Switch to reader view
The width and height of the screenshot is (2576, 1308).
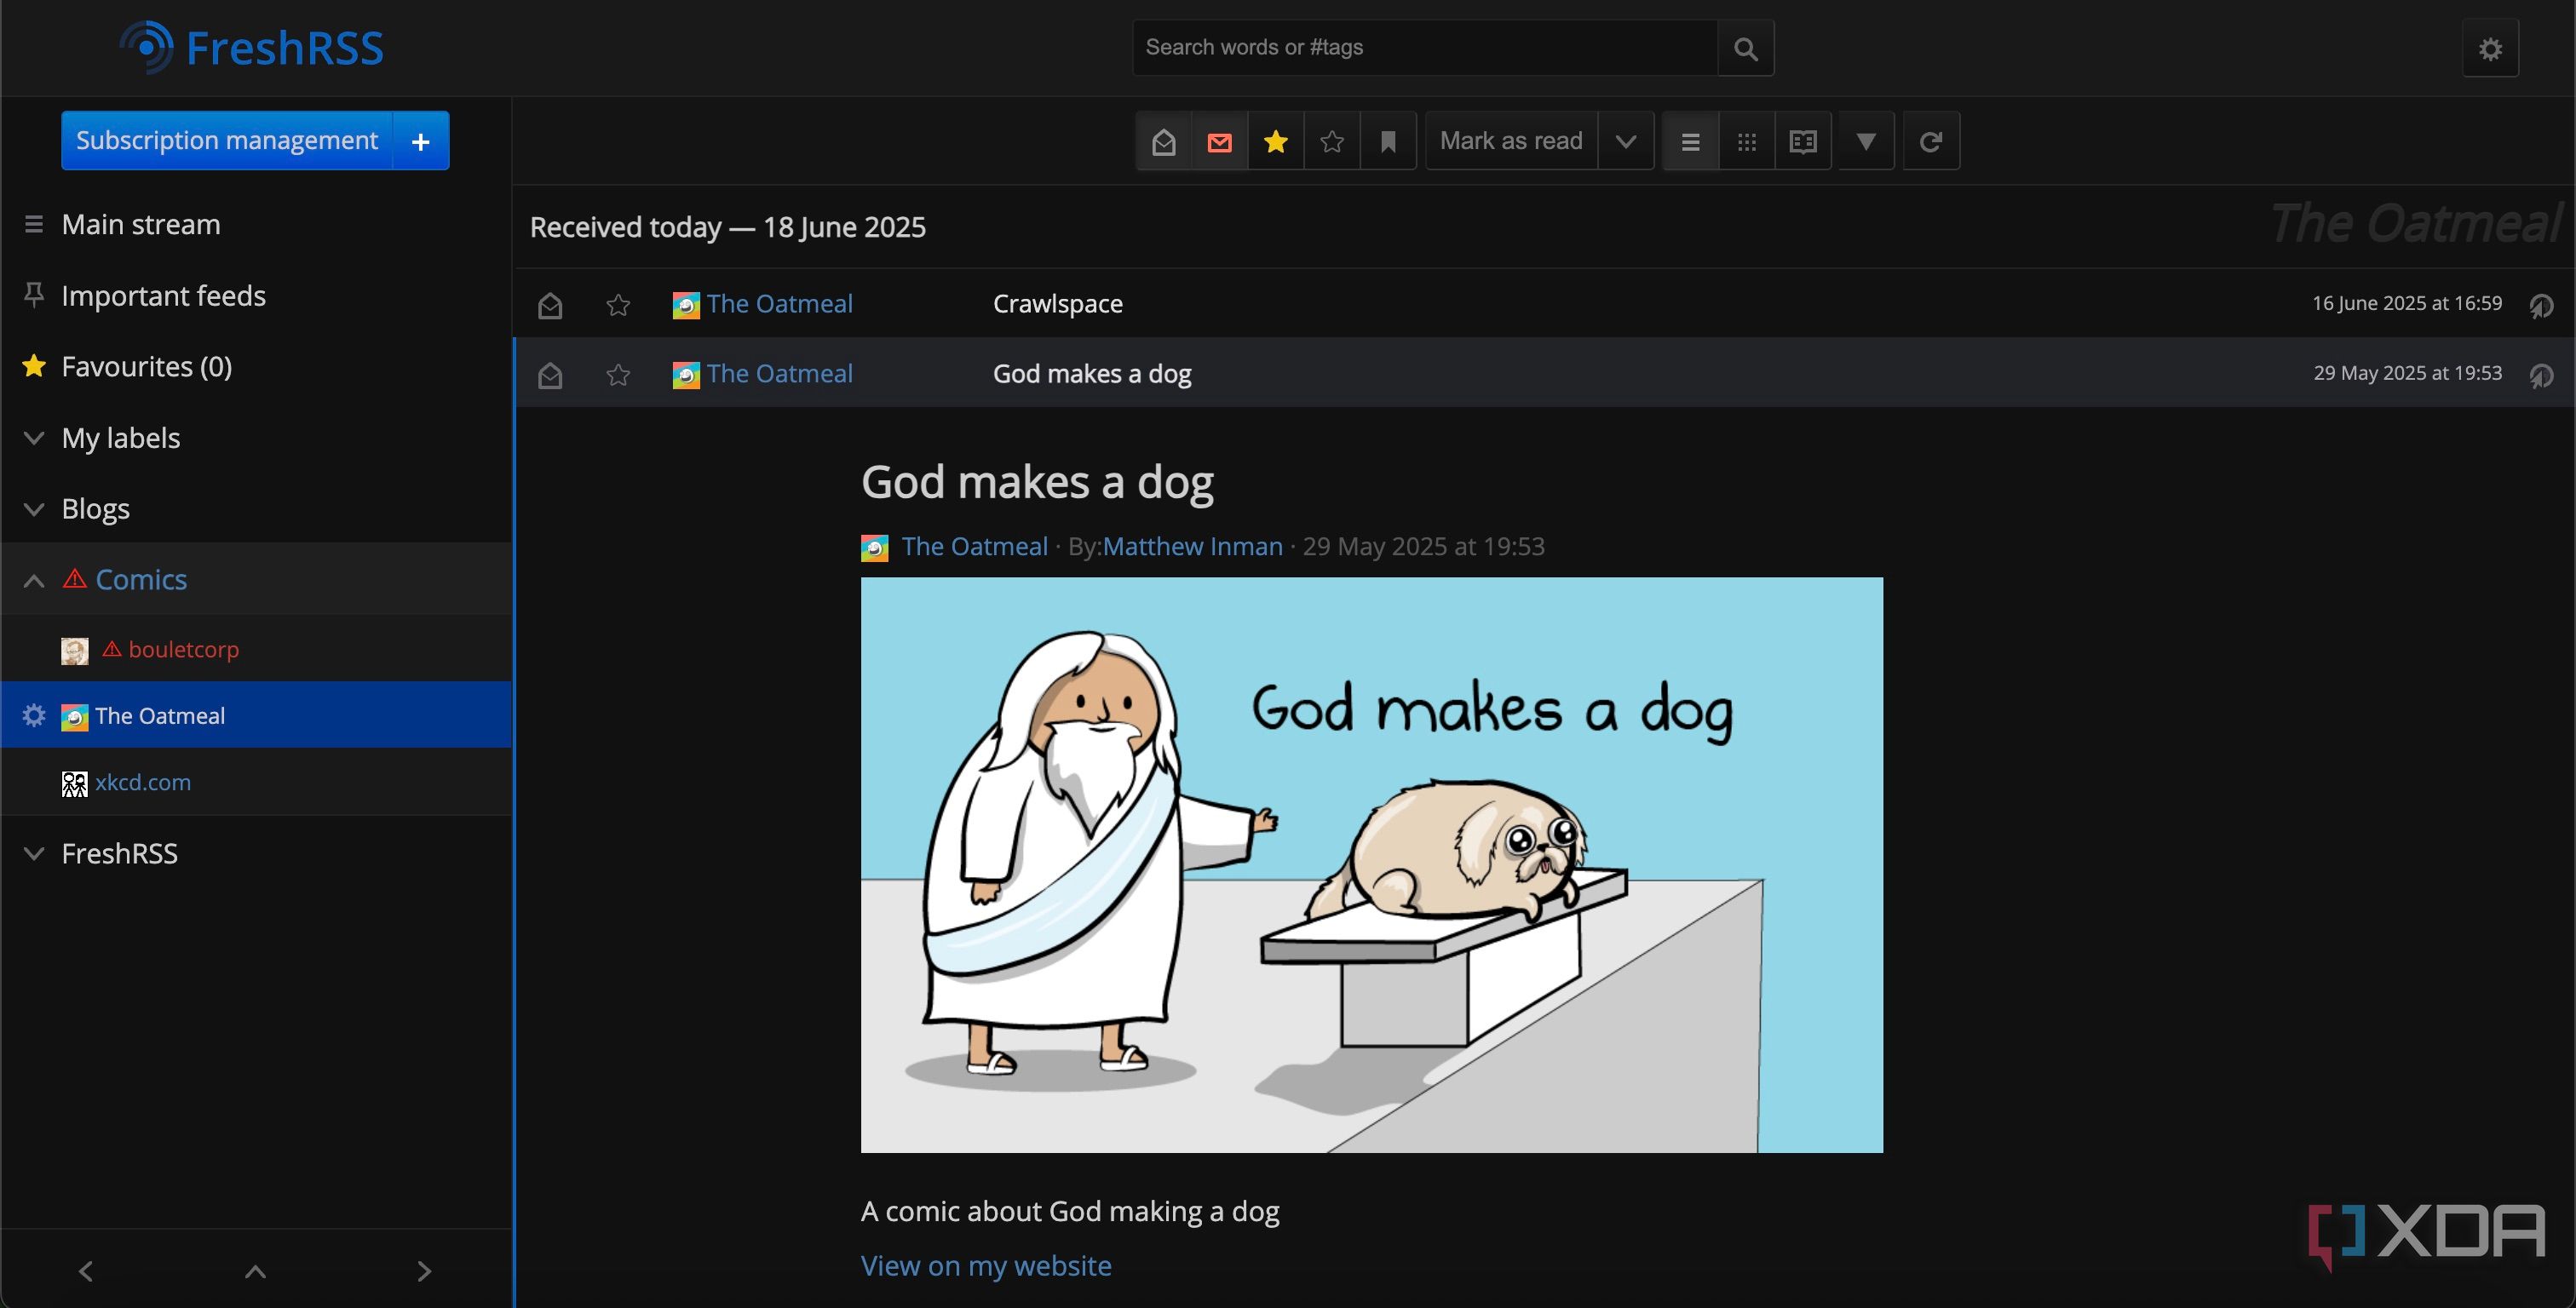tap(1803, 141)
